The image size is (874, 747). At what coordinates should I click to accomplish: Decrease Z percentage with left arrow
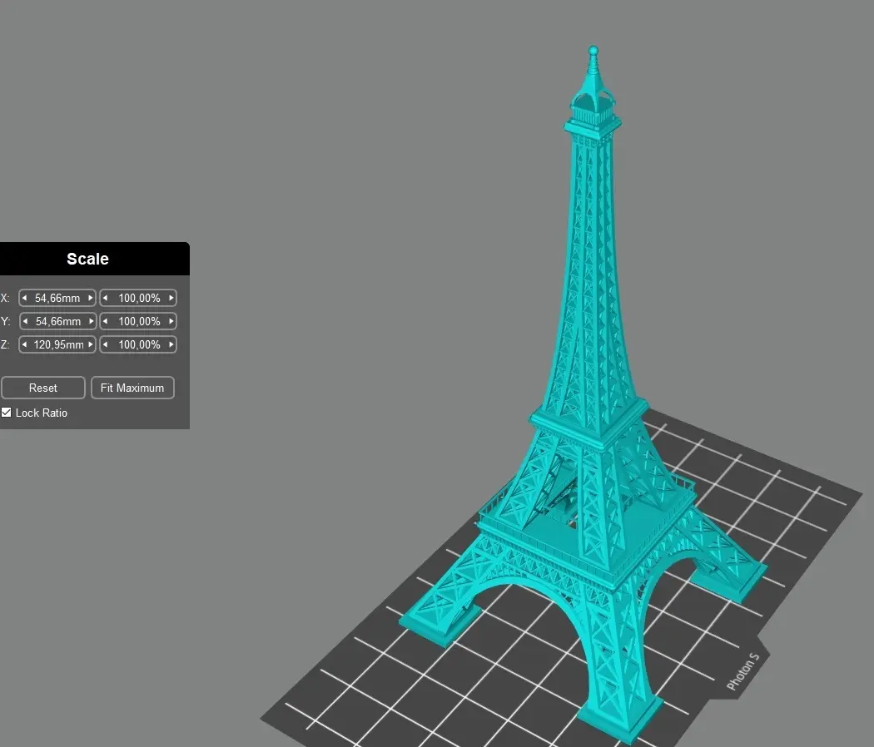coord(105,345)
